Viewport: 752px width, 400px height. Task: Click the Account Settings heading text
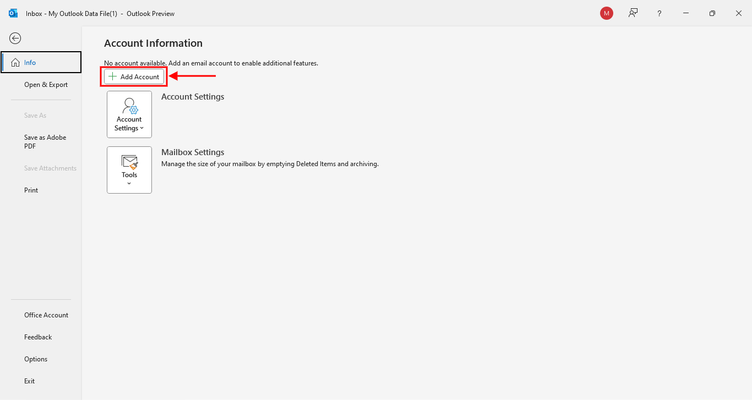193,97
